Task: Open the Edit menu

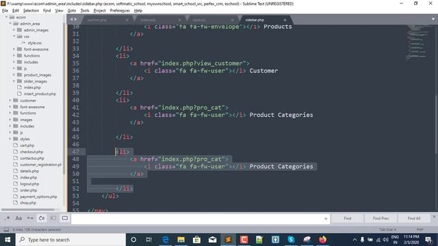Action: coord(16,11)
